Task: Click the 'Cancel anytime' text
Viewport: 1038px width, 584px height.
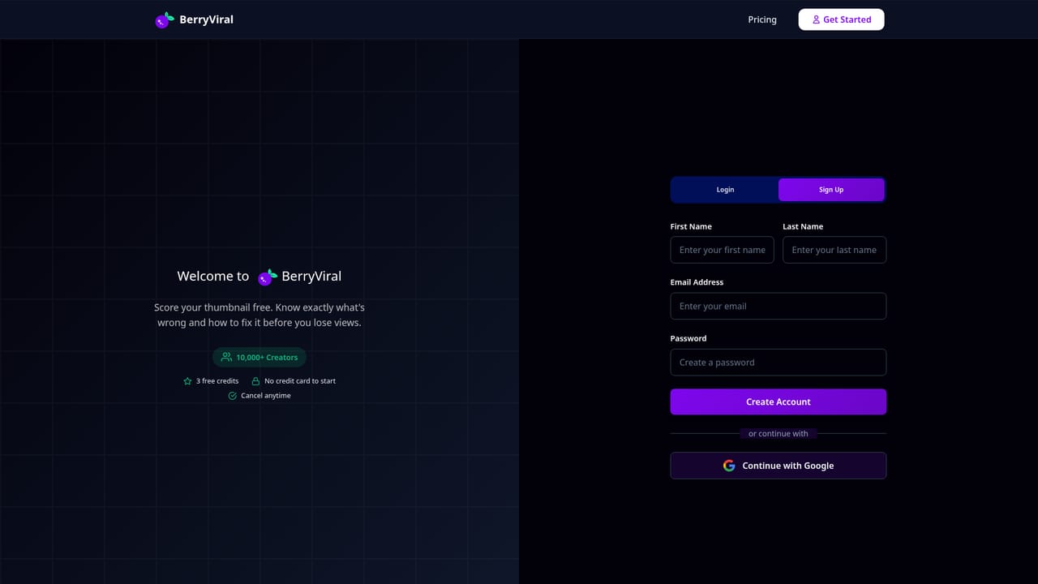Action: tap(266, 396)
